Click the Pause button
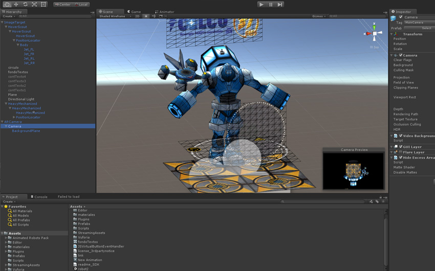Screen dimensions: 435x271 pyautogui.click(x=271, y=4)
